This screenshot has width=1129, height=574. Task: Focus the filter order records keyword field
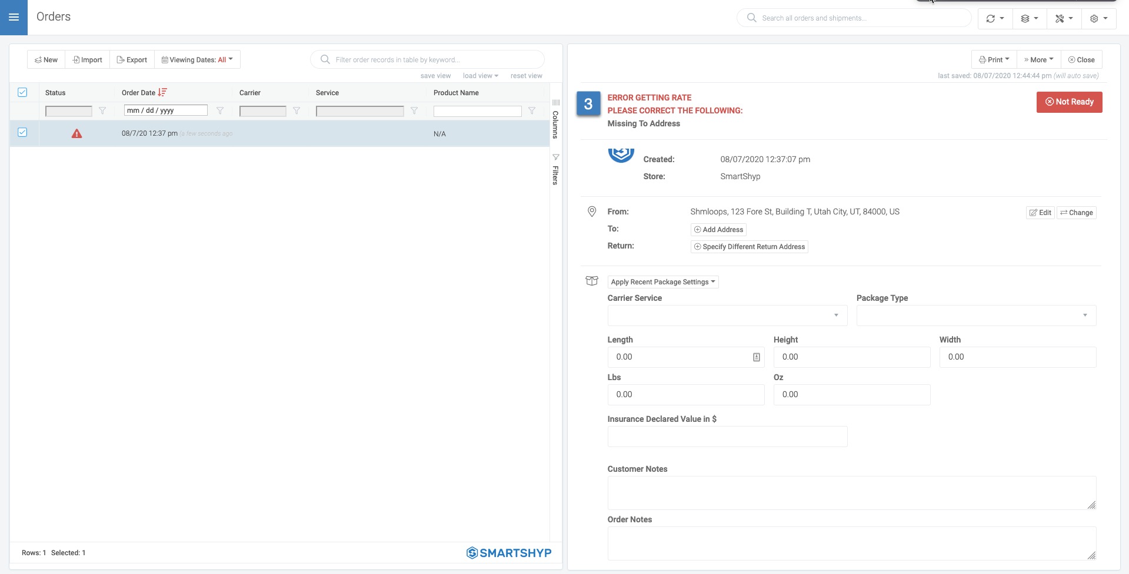coord(427,59)
